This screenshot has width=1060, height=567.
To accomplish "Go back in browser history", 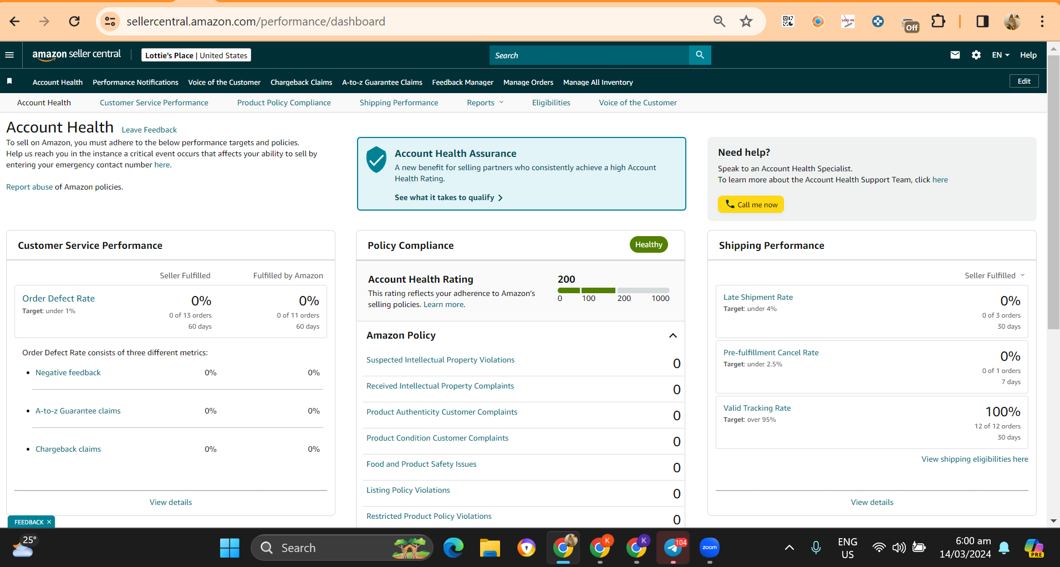I will point(15,22).
